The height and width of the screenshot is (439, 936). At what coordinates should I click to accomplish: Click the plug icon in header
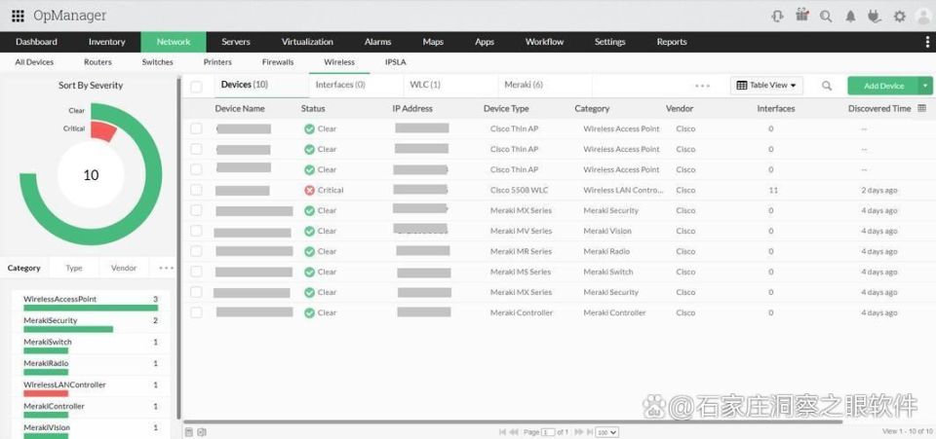875,17
